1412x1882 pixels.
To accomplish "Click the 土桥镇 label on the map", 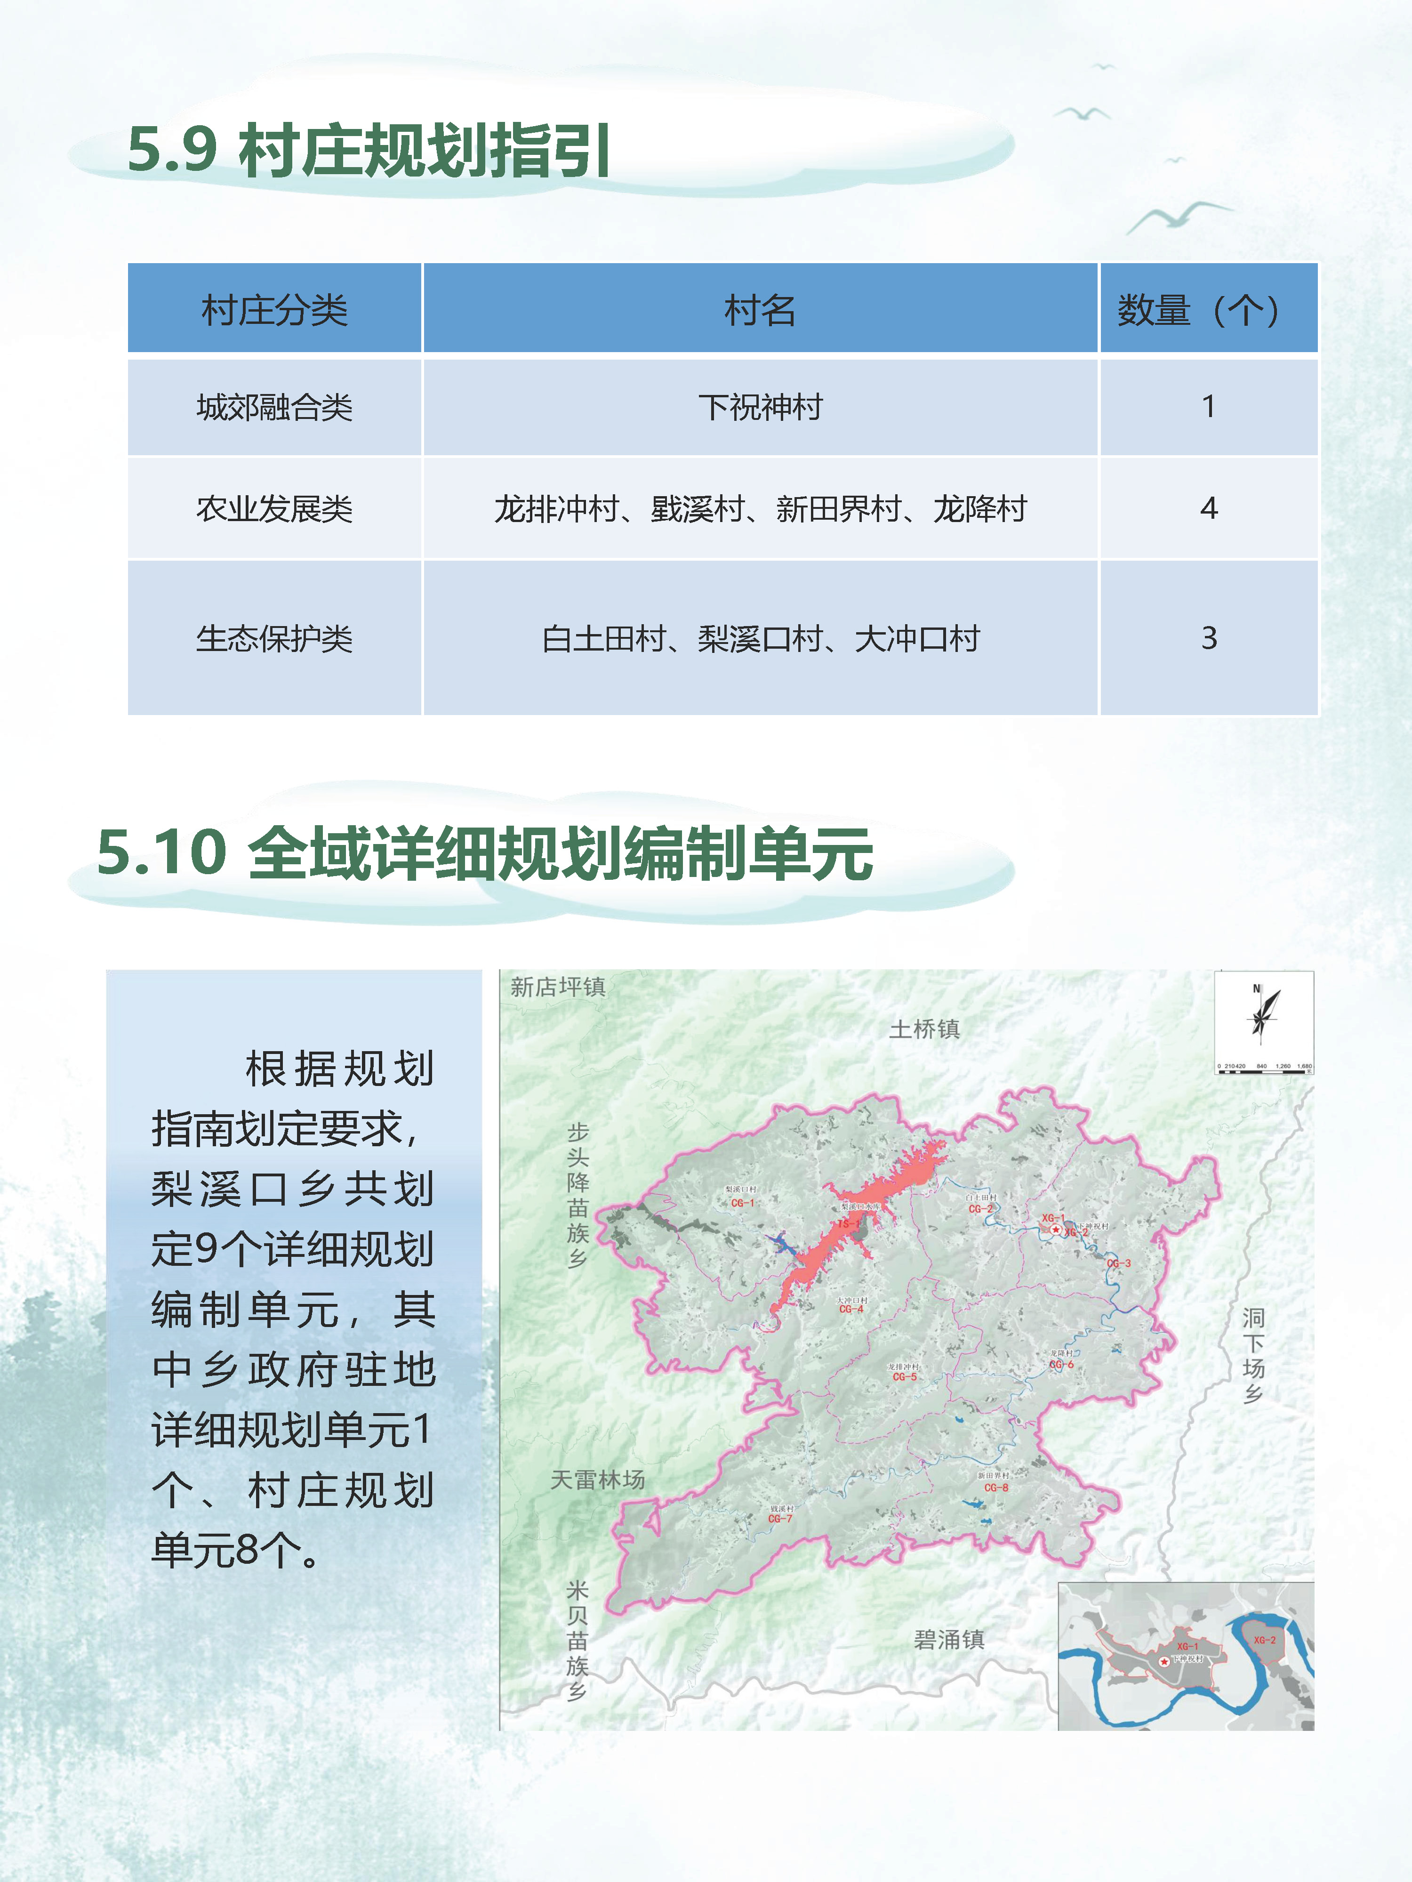I will [x=924, y=1029].
